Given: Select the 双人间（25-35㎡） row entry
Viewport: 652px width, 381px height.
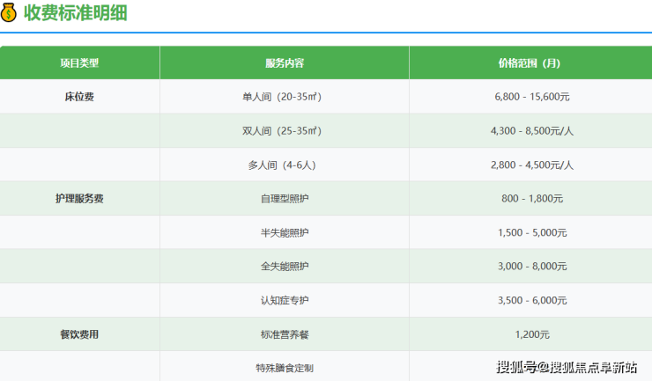Looking at the screenshot, I should click(285, 131).
